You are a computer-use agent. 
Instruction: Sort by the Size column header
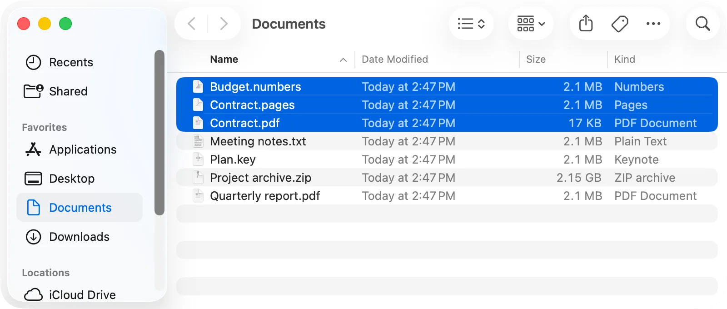pos(536,60)
